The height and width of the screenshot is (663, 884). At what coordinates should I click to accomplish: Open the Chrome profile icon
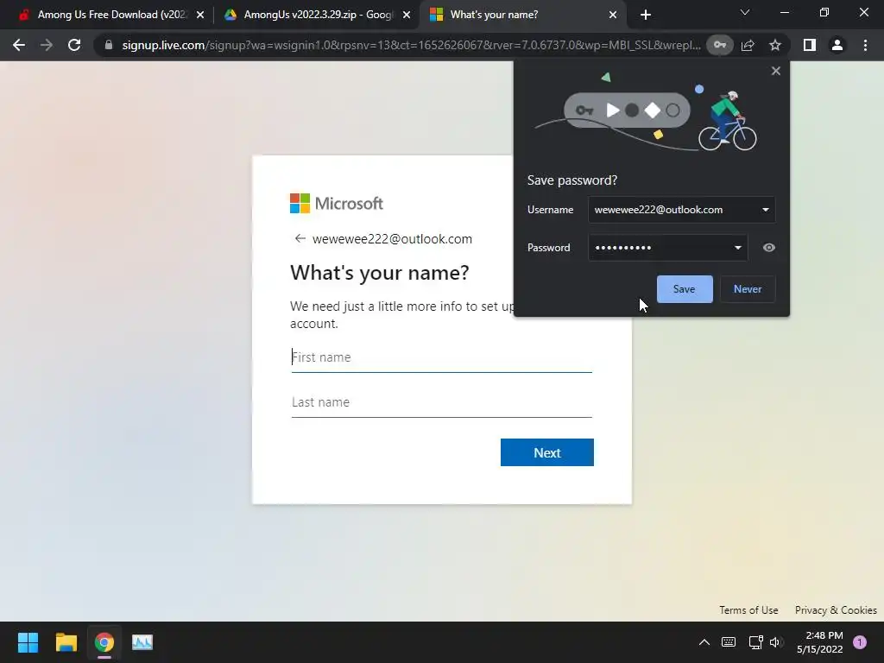click(837, 45)
